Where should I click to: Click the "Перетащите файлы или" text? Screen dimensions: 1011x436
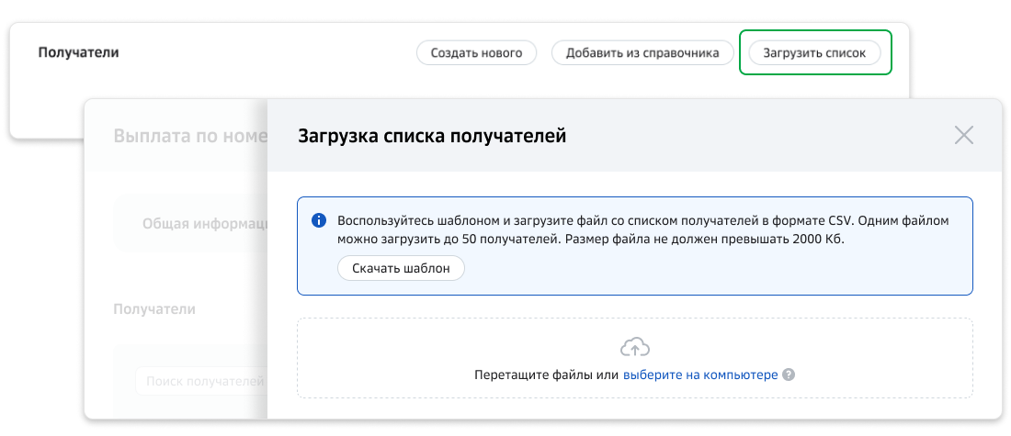coord(546,375)
